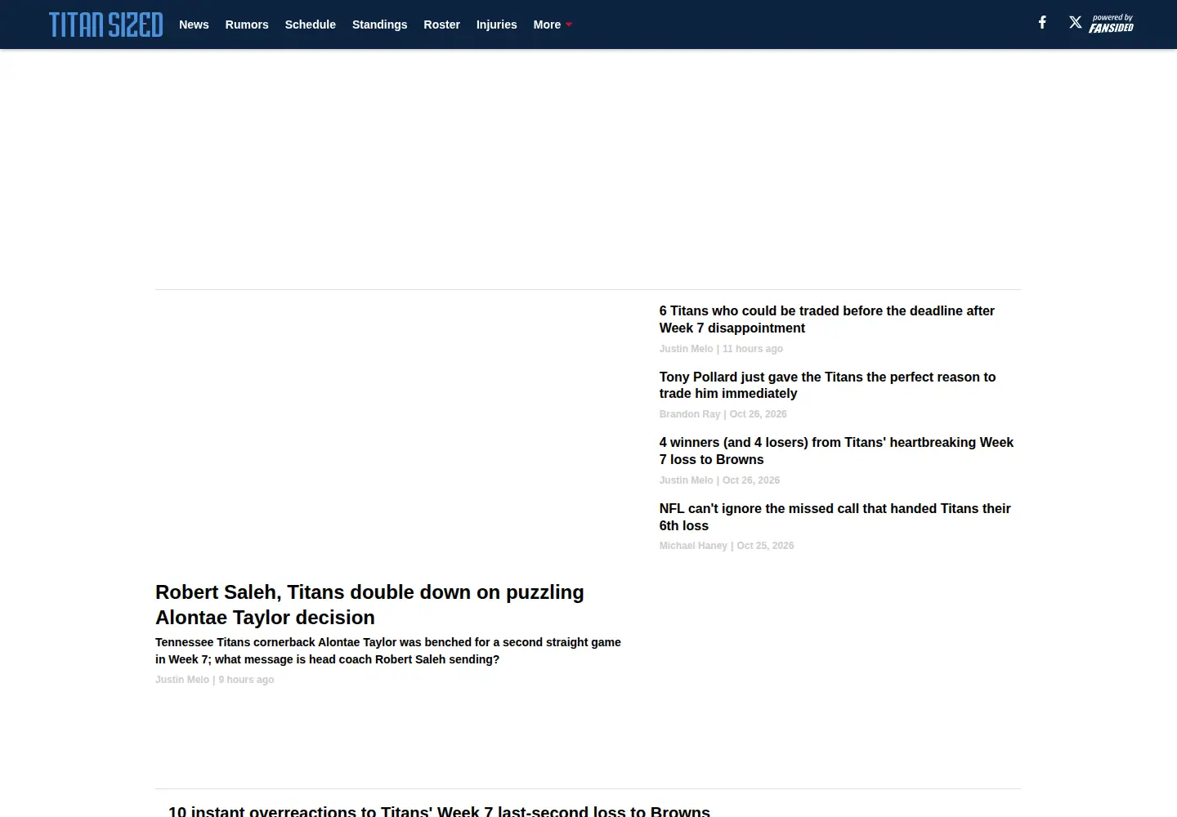
Task: Expand the More dropdown menu
Action: pos(553,25)
